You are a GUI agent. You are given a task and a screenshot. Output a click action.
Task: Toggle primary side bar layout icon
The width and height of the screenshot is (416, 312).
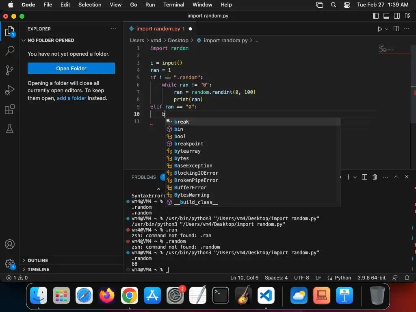point(376,16)
